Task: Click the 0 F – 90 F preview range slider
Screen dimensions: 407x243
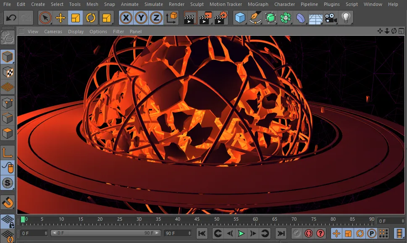Action: pyautogui.click(x=105, y=233)
